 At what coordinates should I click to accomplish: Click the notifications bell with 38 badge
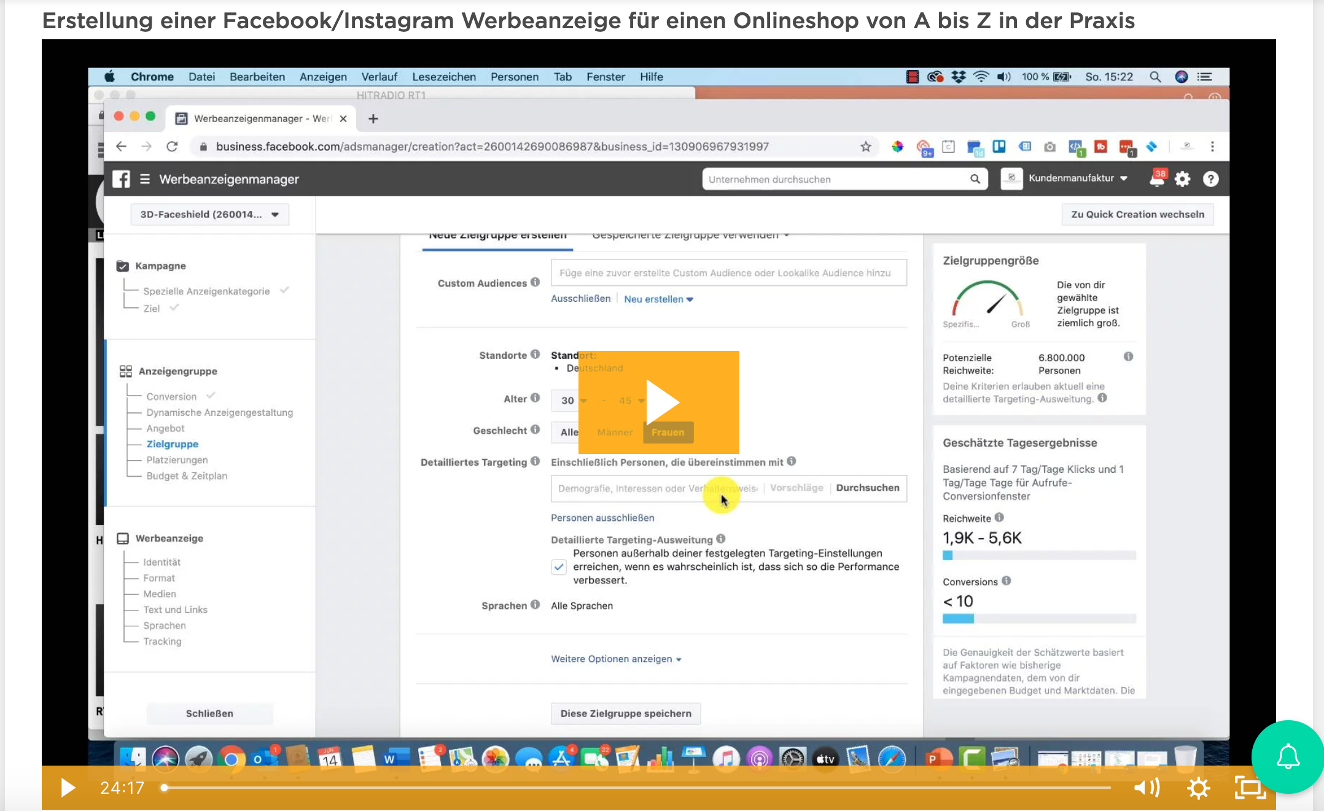pyautogui.click(x=1156, y=179)
